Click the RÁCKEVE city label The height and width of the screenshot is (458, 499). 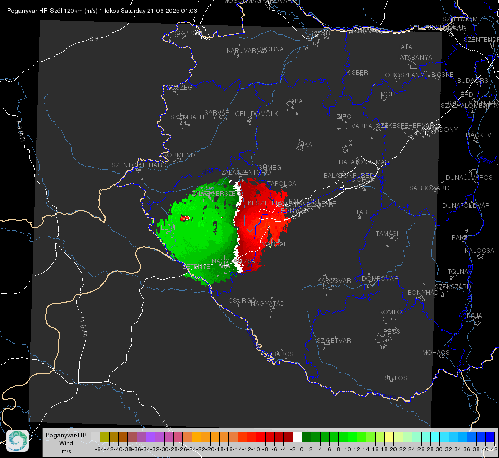(x=481, y=135)
